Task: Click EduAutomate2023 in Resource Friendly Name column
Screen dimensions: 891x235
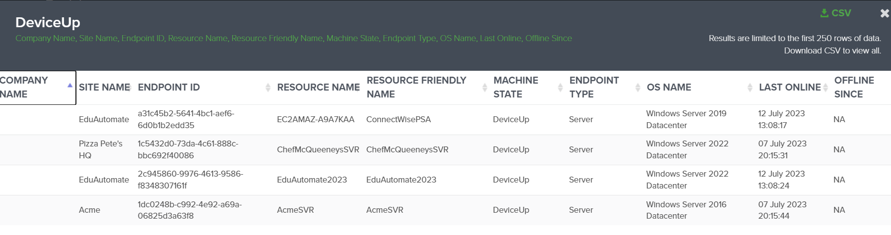Action: [401, 180]
